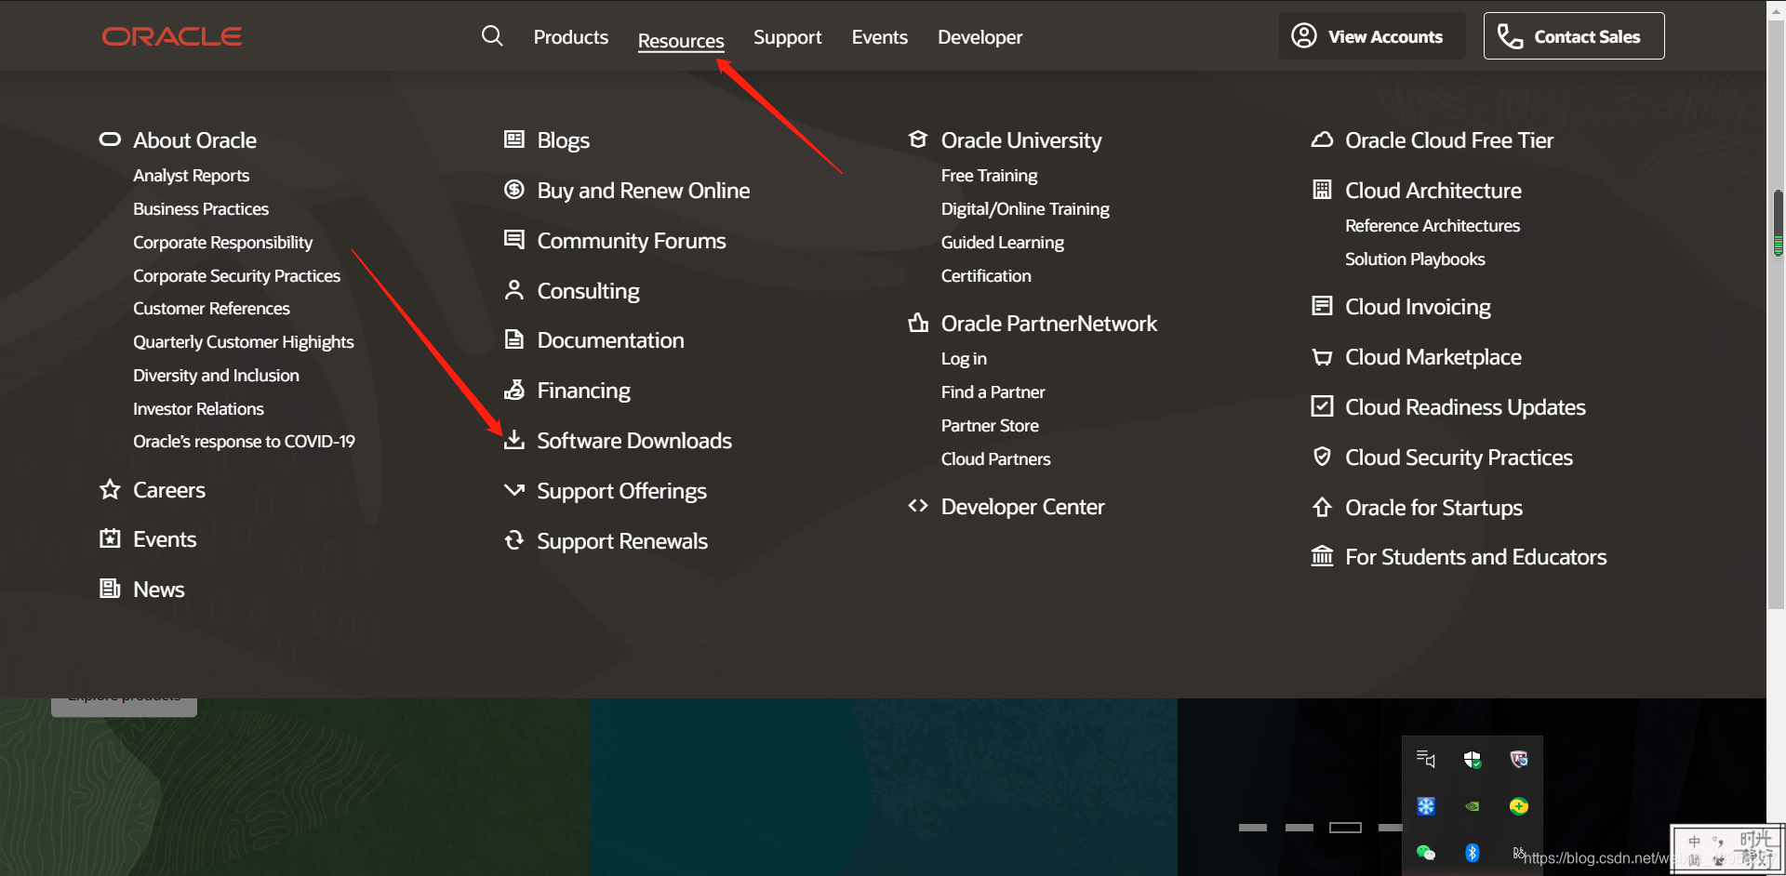Screen dimensions: 1786x876
Task: Click the Cloud Marketplace cart icon
Action: (1322, 356)
